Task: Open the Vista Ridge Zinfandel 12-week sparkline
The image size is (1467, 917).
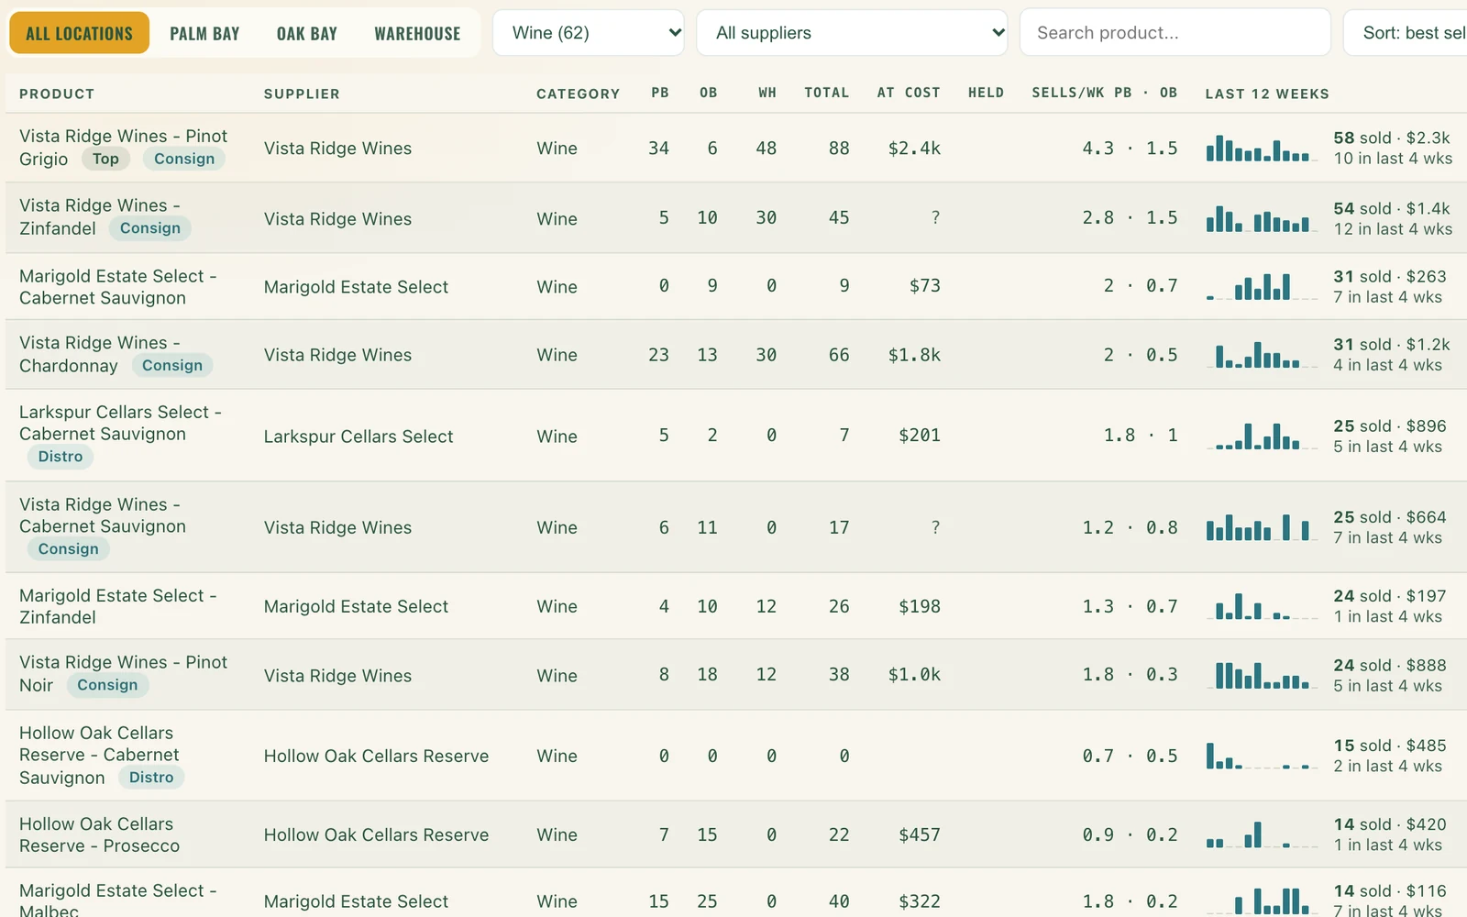Action: (x=1262, y=218)
